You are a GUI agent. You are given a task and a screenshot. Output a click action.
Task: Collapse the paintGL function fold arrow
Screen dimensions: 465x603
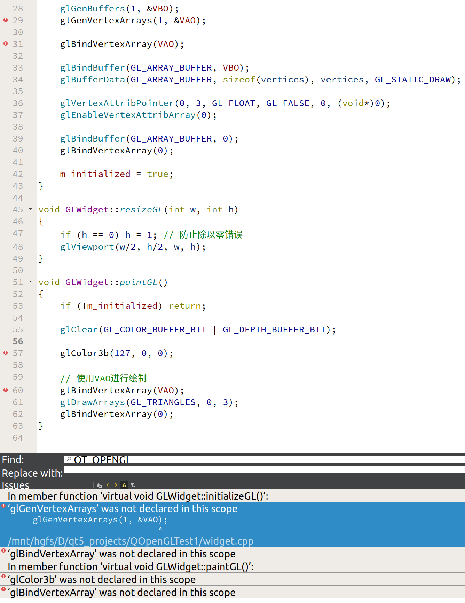pos(31,282)
